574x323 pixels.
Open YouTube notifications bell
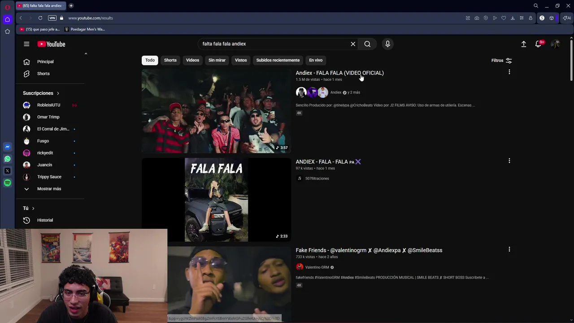pyautogui.click(x=539, y=44)
